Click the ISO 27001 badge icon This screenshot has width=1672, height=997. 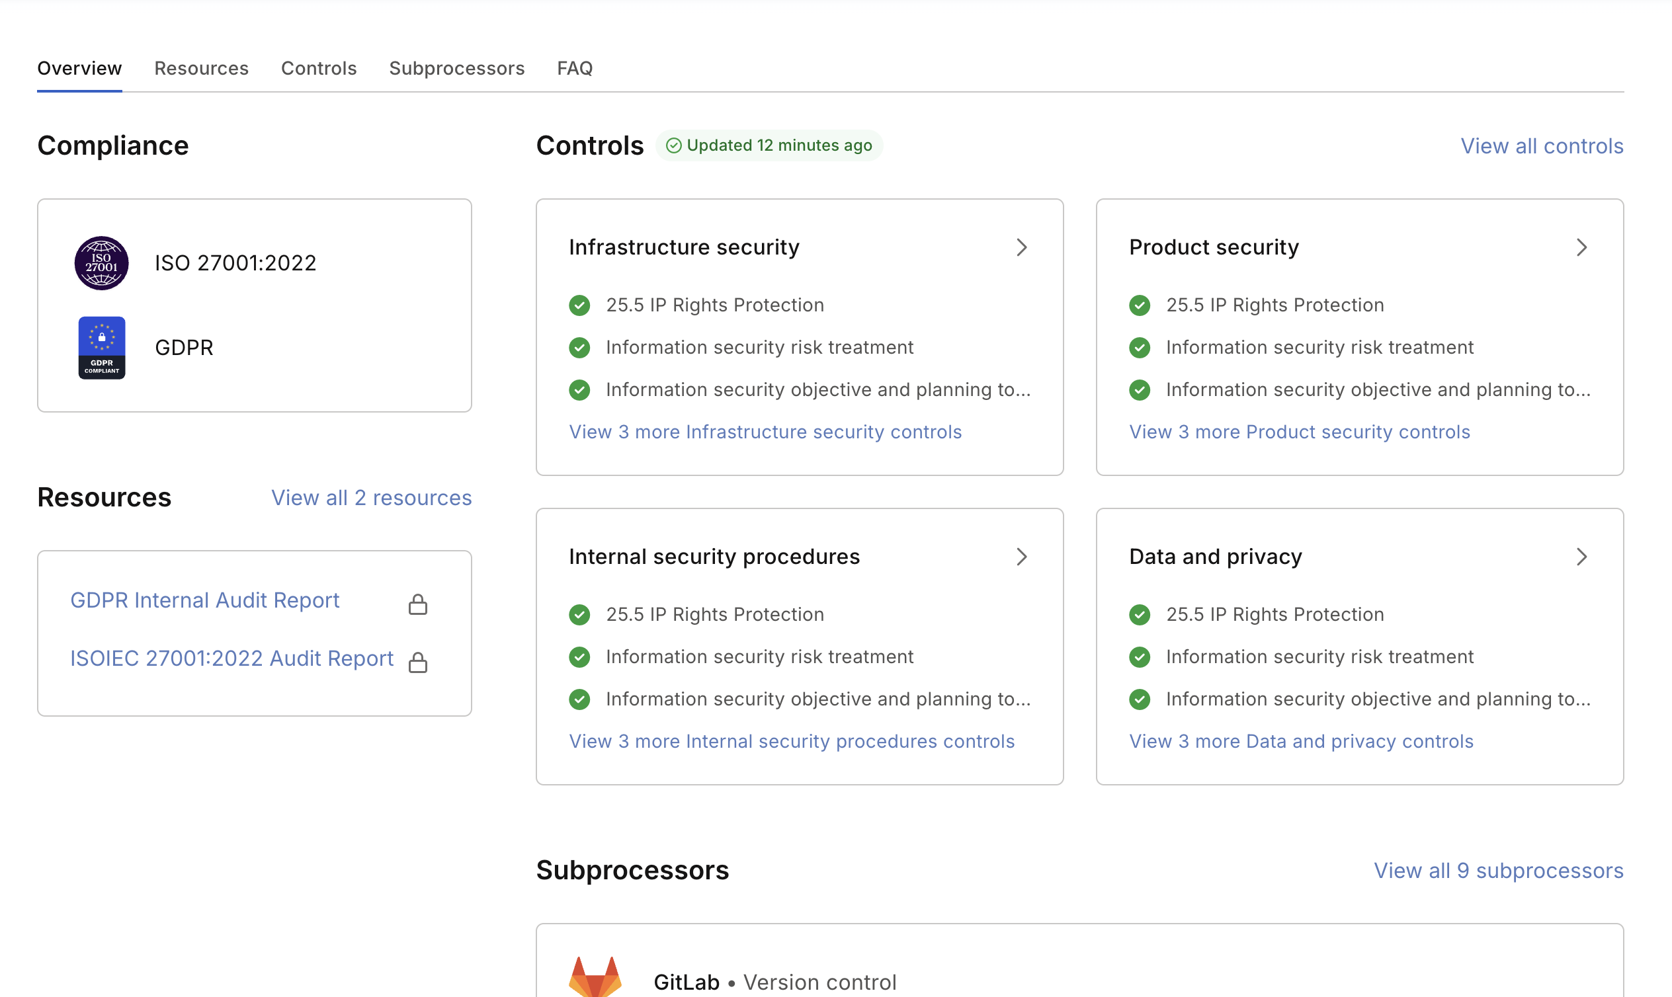pos(101,262)
